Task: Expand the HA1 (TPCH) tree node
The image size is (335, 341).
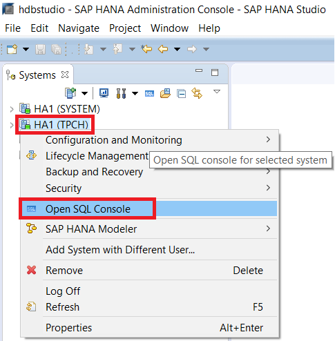Action: [x=12, y=125]
